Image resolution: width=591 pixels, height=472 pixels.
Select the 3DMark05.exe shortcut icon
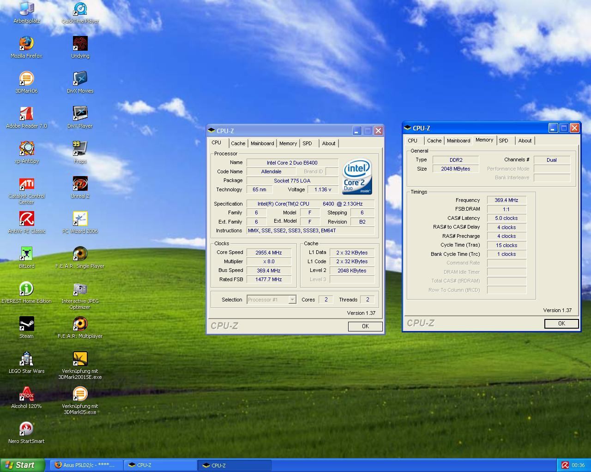[80, 394]
